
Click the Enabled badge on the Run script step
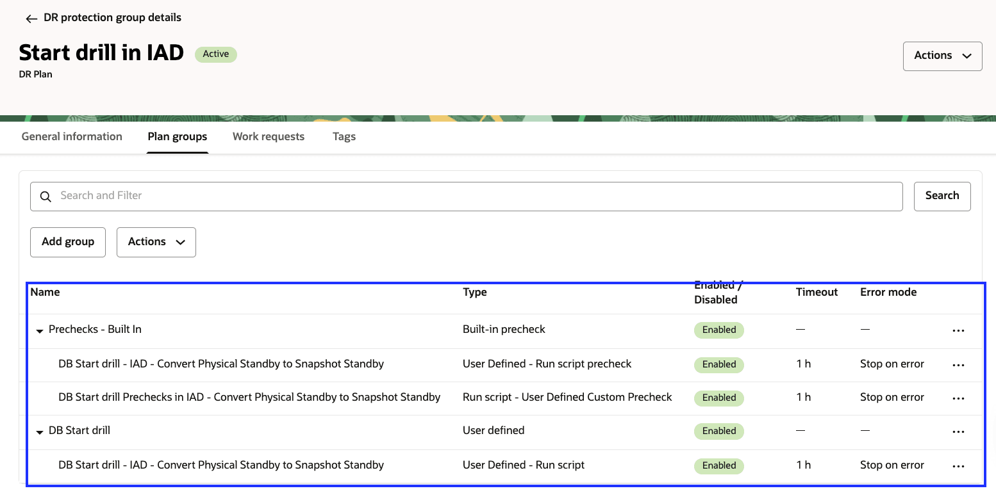pyautogui.click(x=718, y=465)
